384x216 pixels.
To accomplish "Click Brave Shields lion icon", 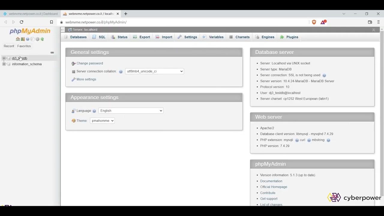I will click(314, 22).
